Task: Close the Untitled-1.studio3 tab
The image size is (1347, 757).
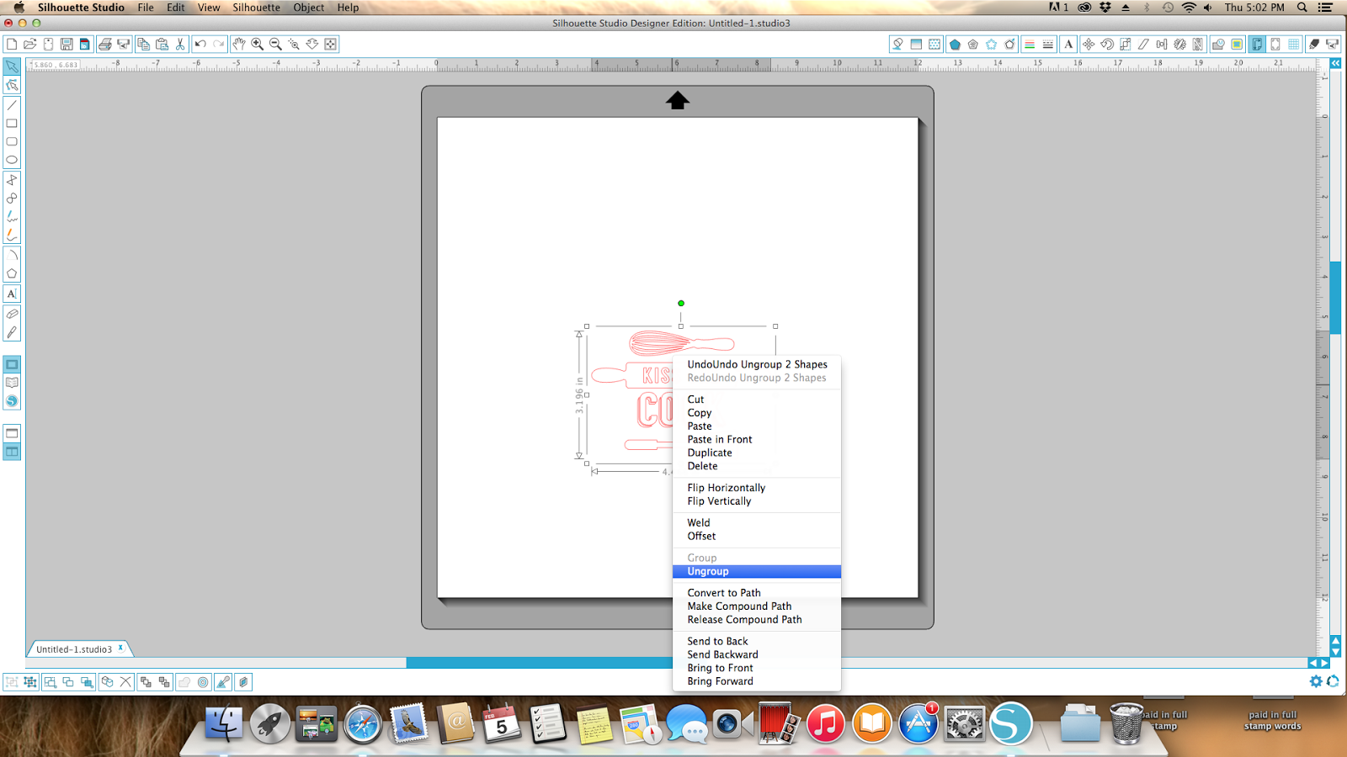Action: [x=121, y=648]
